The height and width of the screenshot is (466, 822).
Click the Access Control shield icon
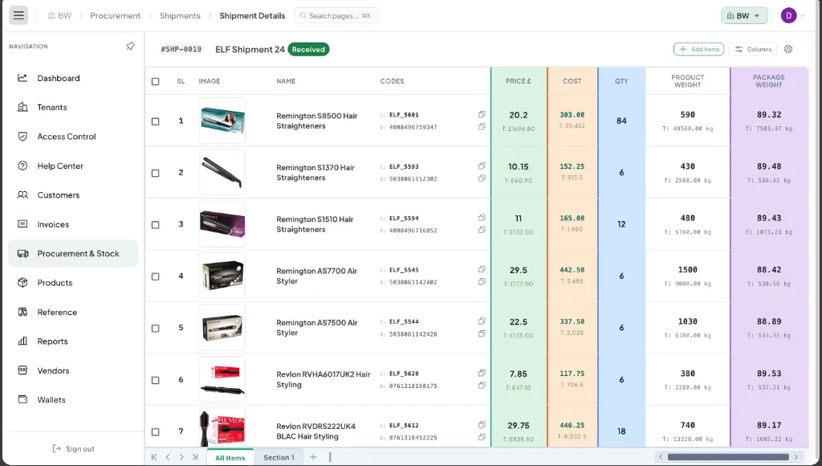22,137
